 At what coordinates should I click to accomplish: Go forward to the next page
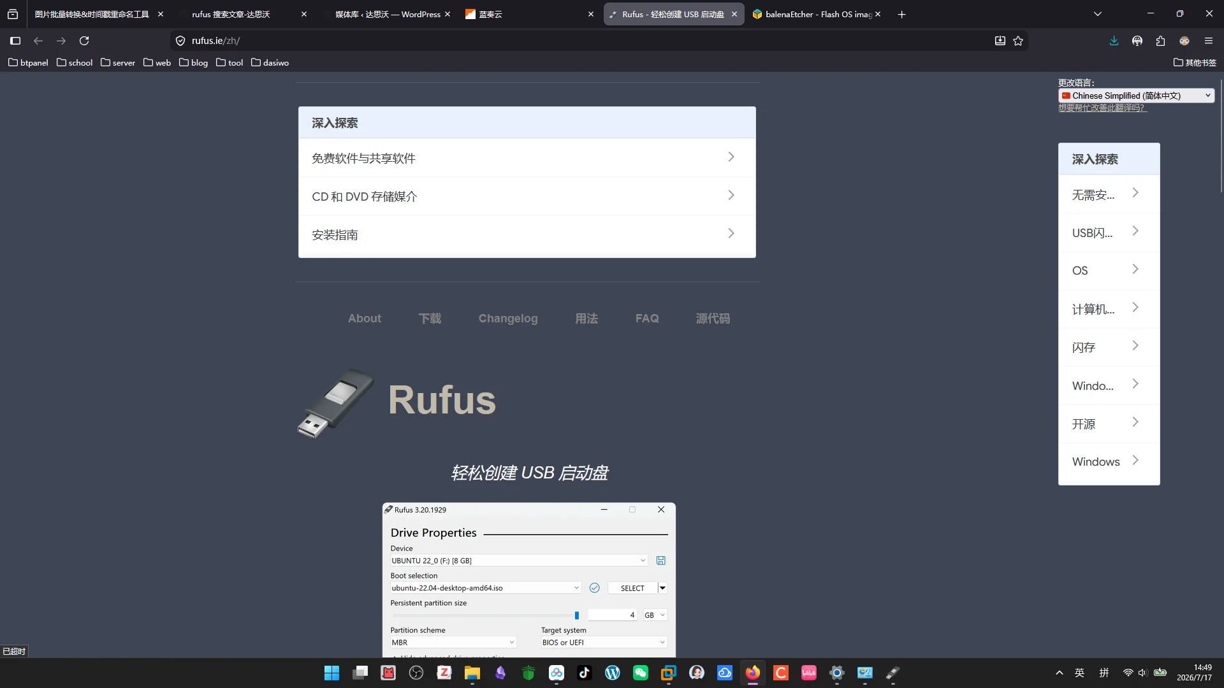(x=61, y=41)
